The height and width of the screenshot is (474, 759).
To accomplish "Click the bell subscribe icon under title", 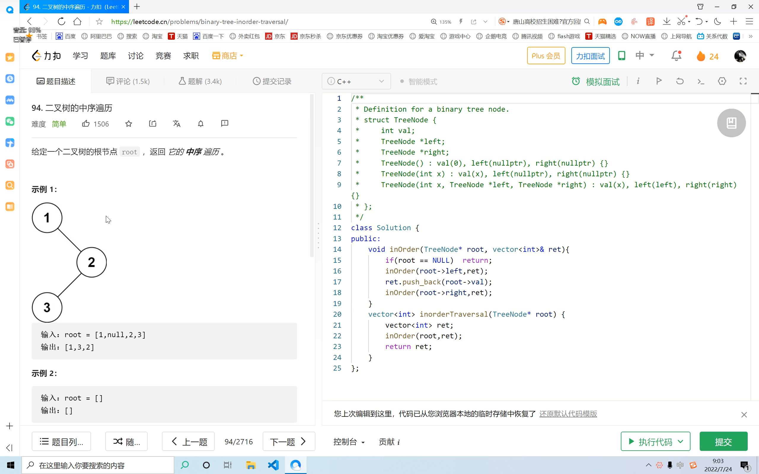I will 201,124.
